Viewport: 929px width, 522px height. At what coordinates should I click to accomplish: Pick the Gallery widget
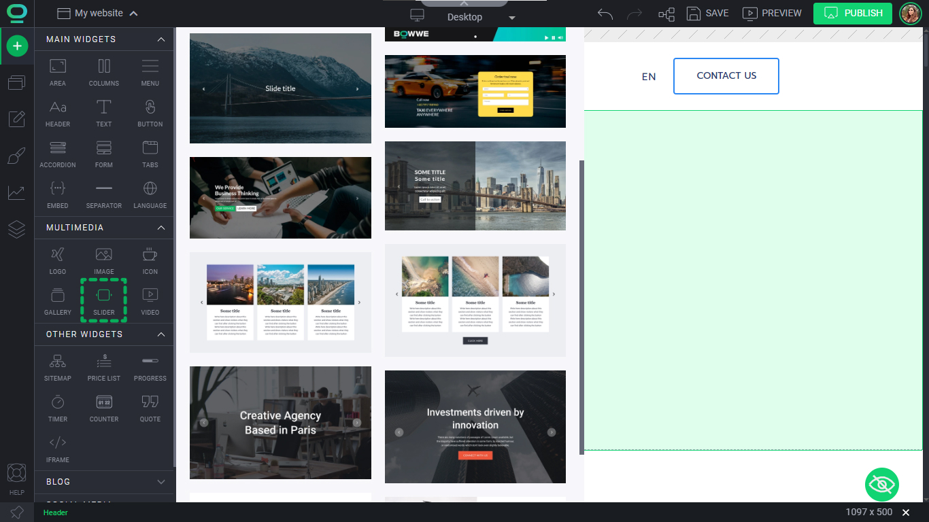(58, 302)
